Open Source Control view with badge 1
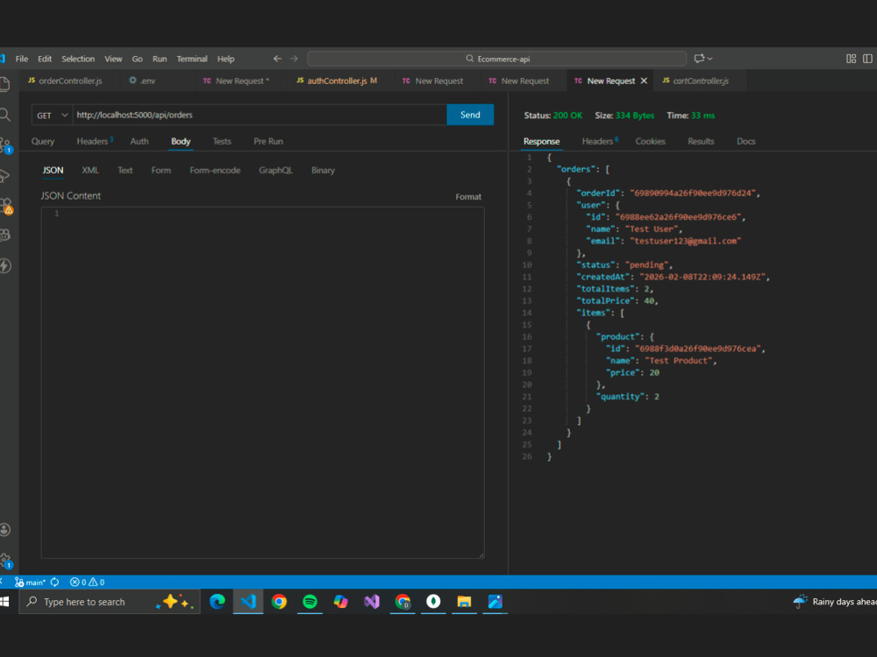Screen dimensions: 877x657 5,145
